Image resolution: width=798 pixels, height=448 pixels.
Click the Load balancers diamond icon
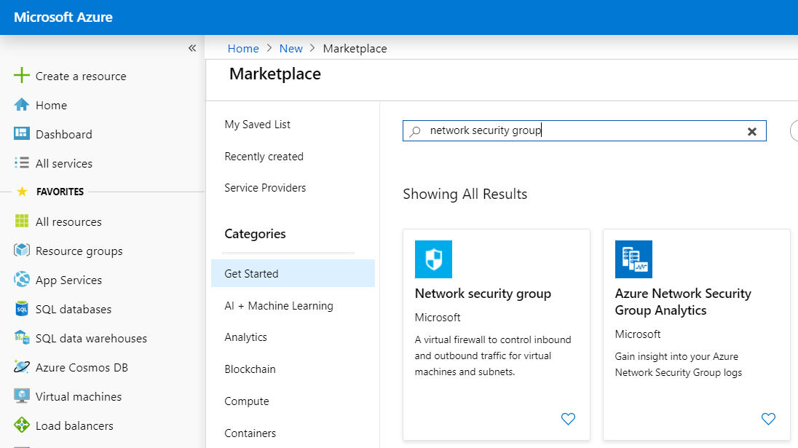pos(21,425)
